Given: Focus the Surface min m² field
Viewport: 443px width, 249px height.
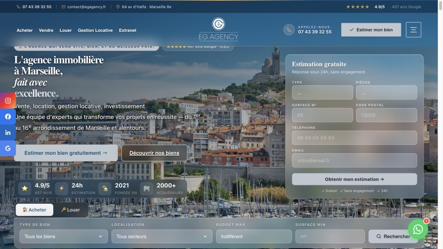Looking at the screenshot, I should pos(330,236).
